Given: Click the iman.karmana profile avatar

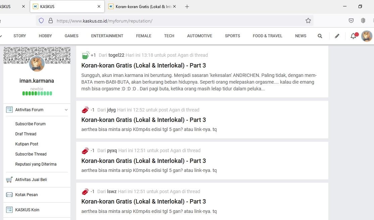Looking at the screenshot, I should tap(37, 63).
